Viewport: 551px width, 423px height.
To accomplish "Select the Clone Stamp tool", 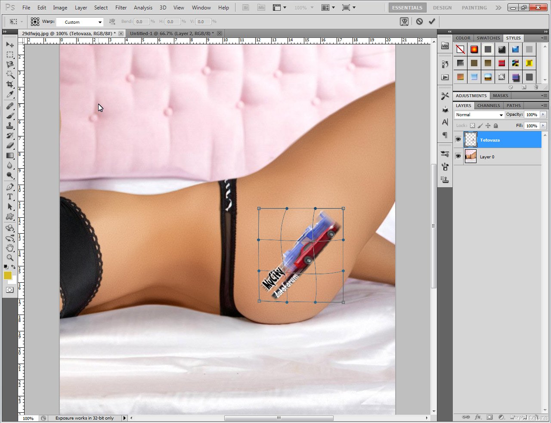I will pyautogui.click(x=10, y=126).
